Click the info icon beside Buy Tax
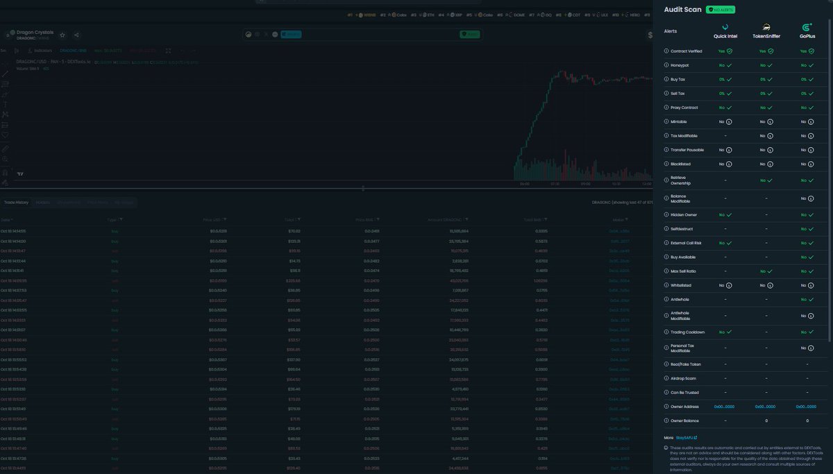 [x=666, y=79]
